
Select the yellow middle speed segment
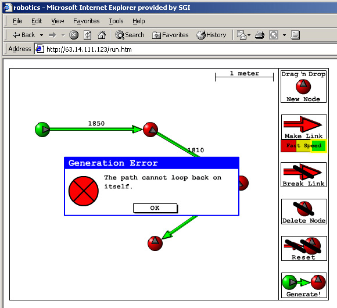point(304,146)
